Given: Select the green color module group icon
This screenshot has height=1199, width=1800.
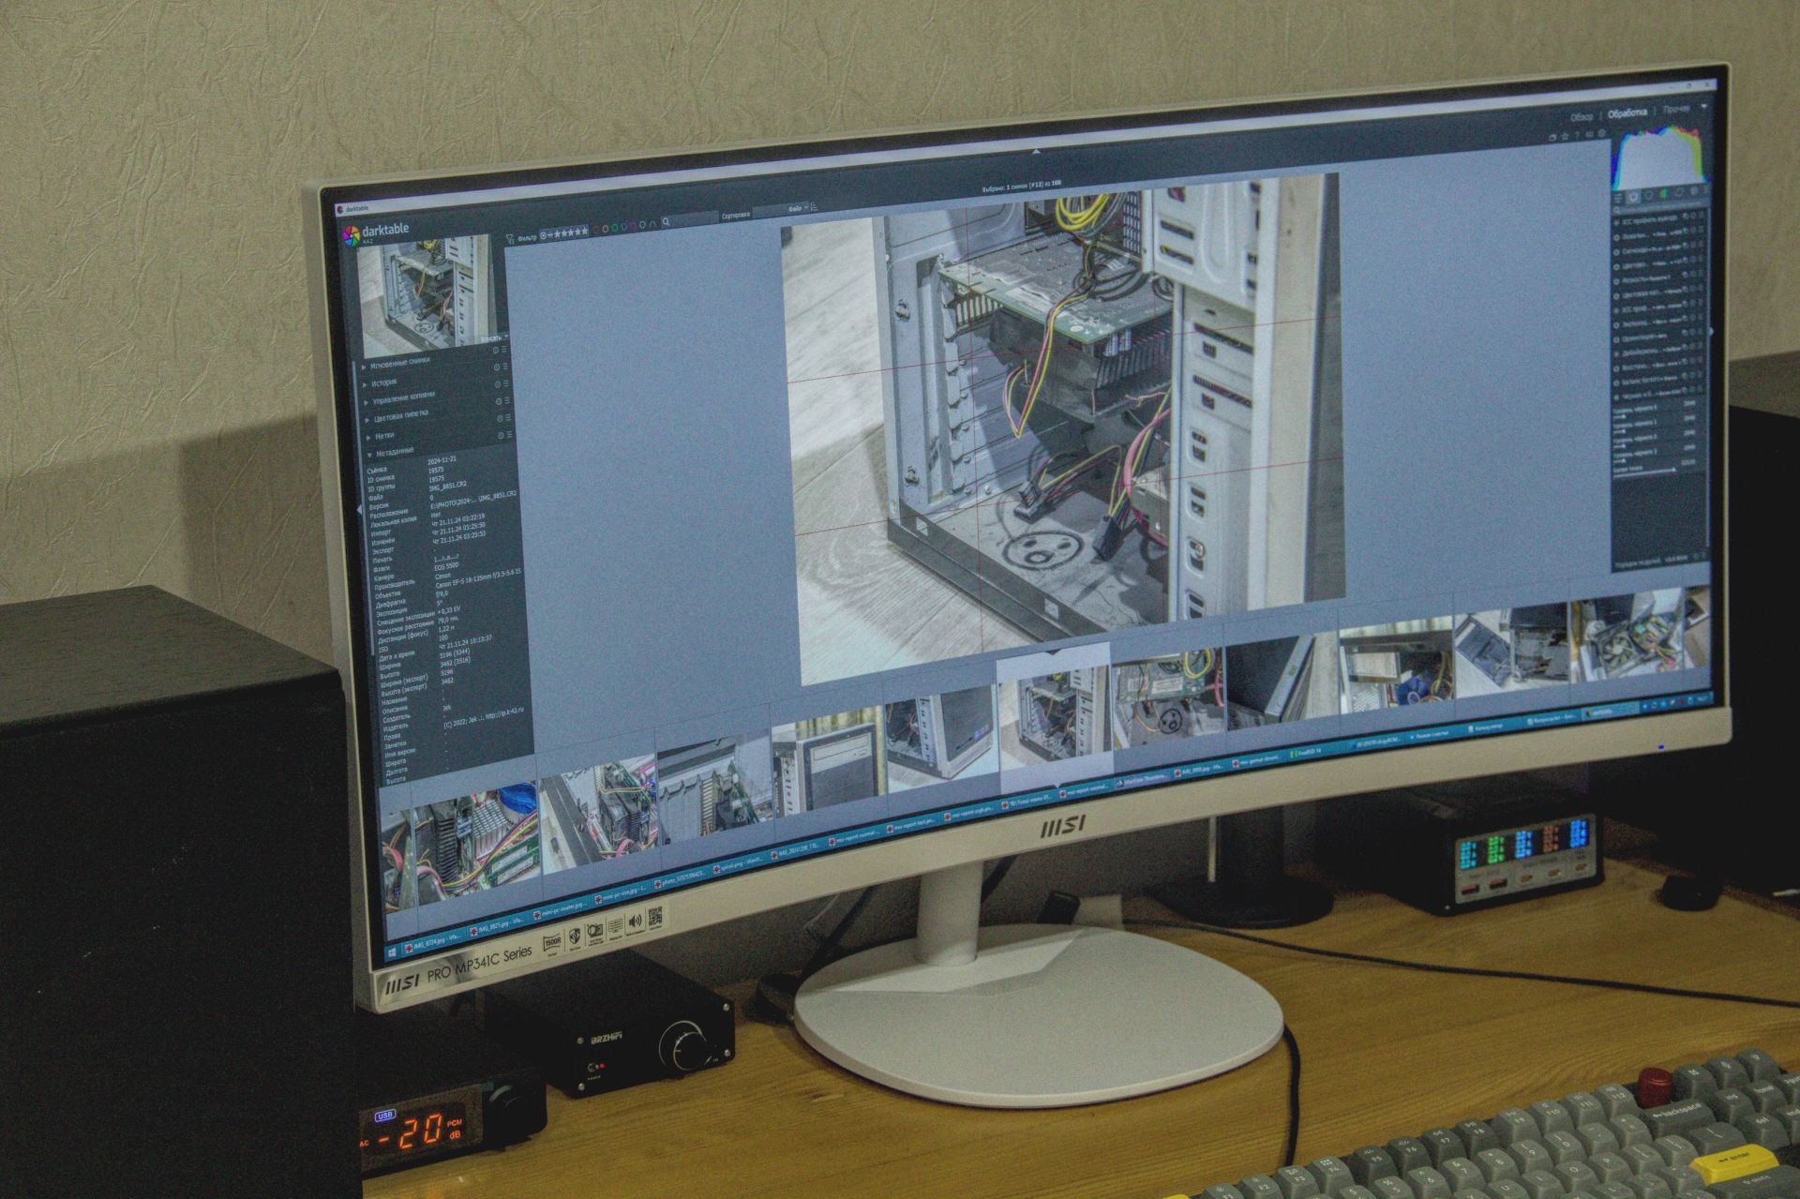Looking at the screenshot, I should point(1663,194).
